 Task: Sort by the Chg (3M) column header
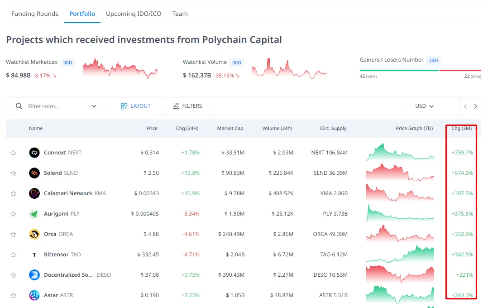click(462, 128)
